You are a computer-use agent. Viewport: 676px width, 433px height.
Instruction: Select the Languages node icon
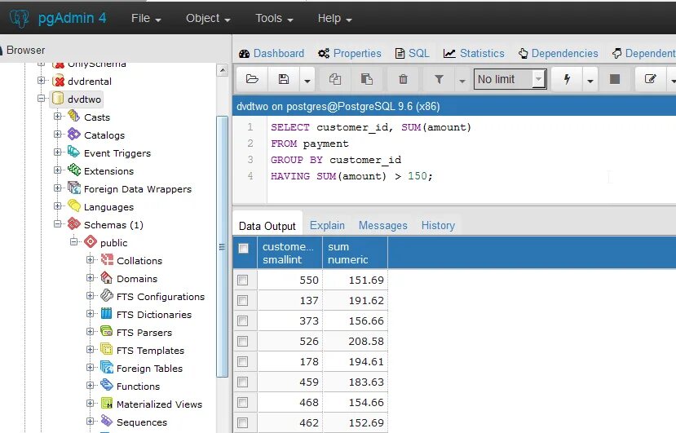(x=73, y=206)
